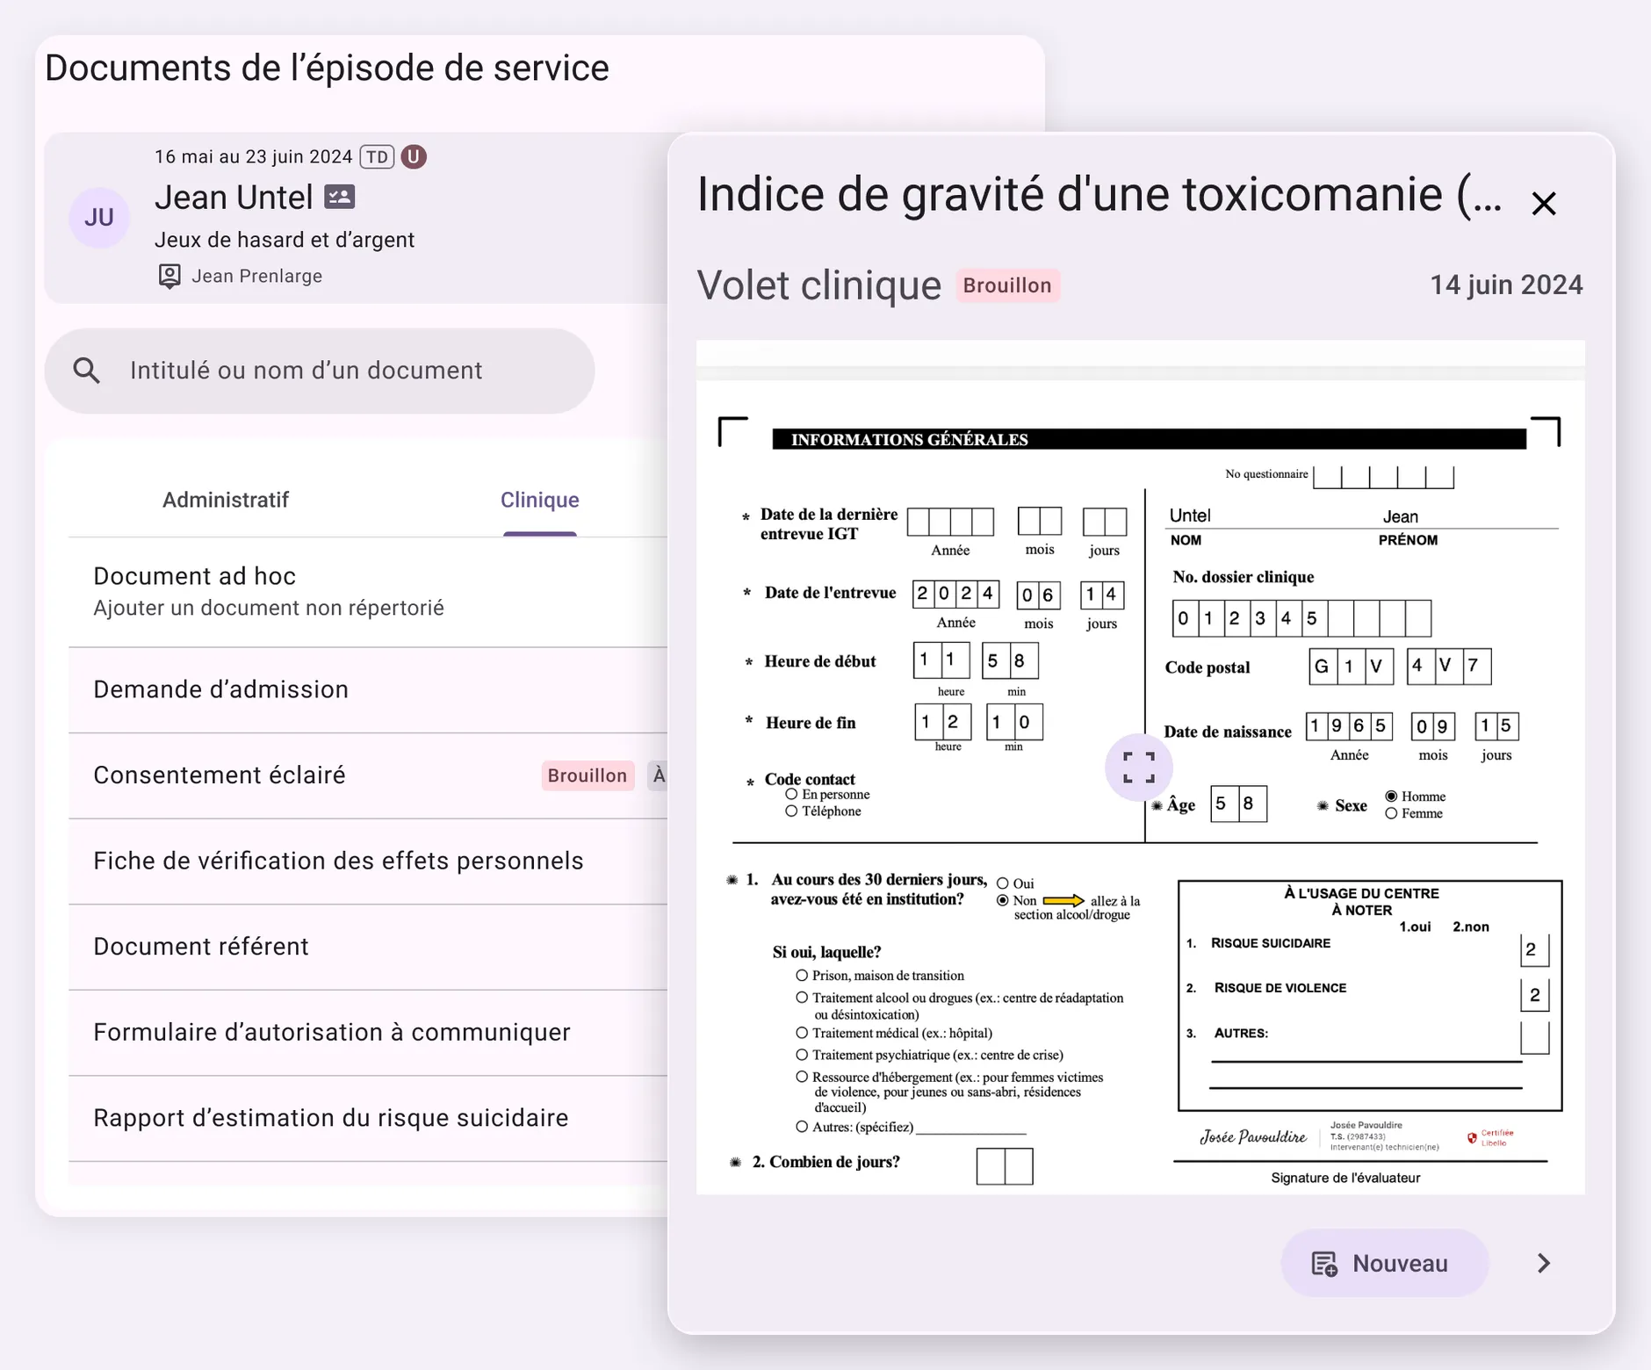
Task: Select the Femme radio option
Action: (x=1391, y=813)
